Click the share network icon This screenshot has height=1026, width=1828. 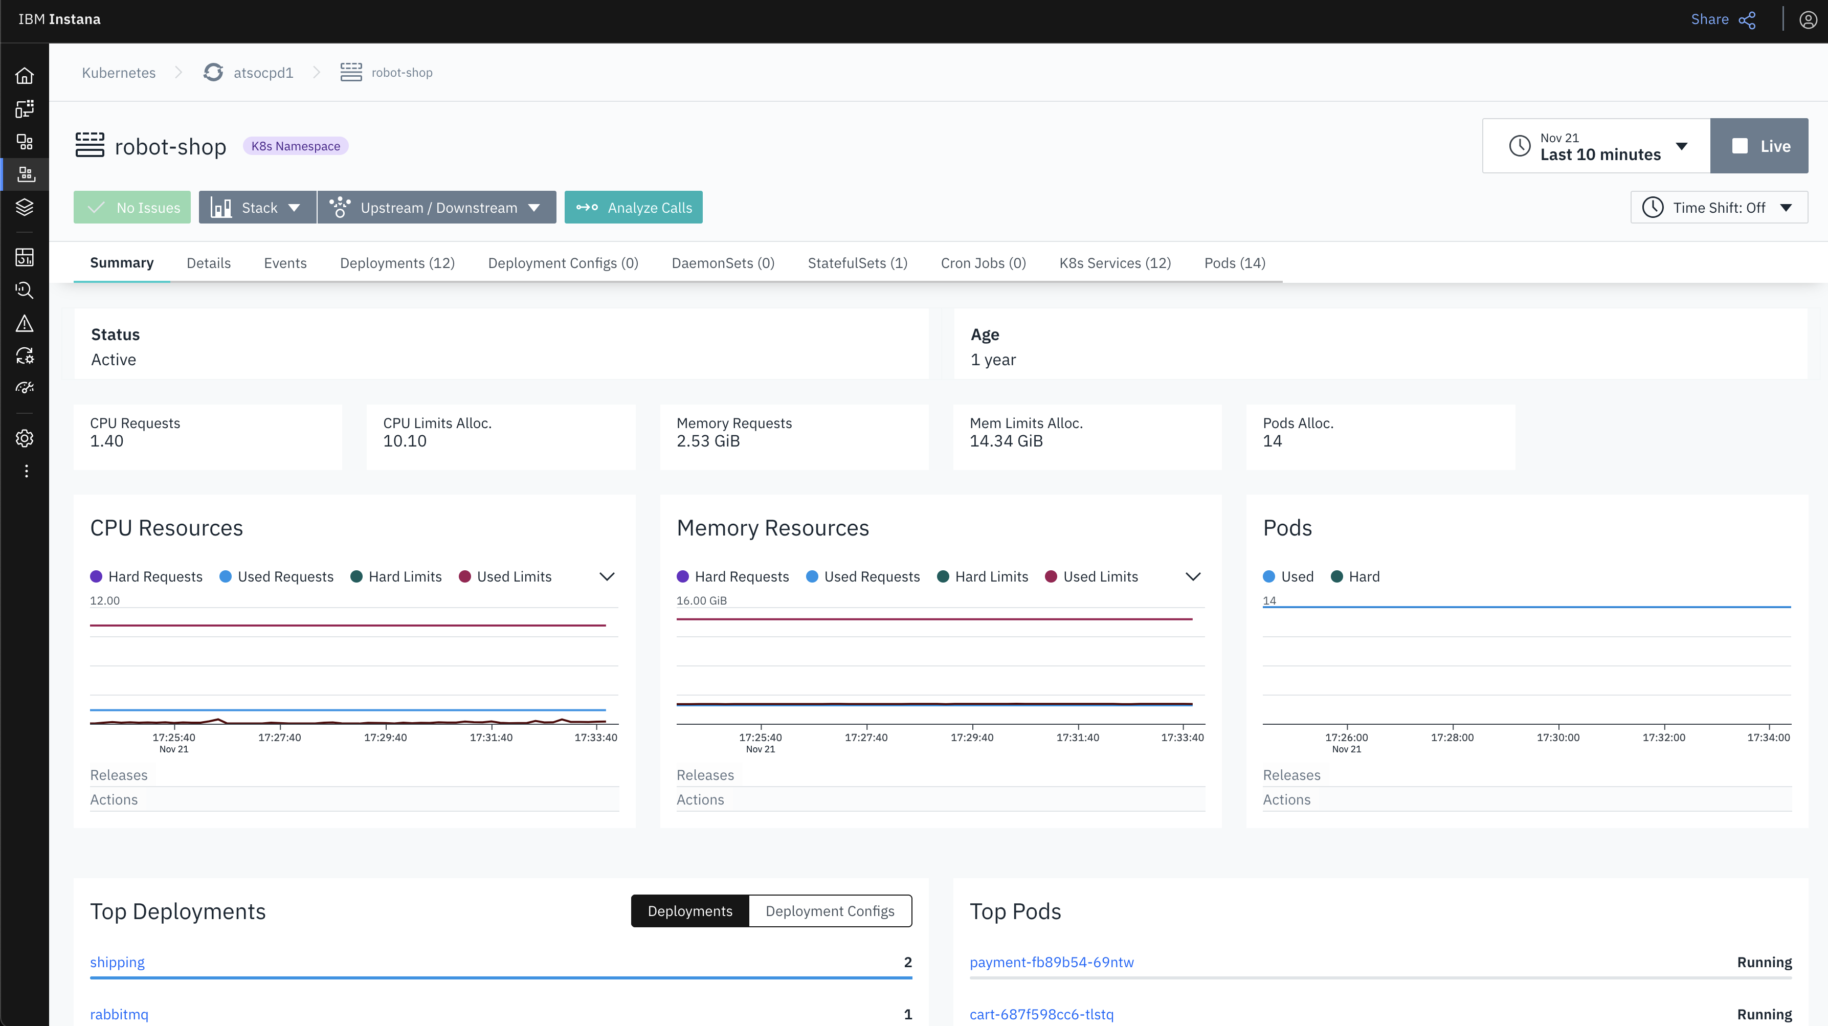[x=1747, y=20]
